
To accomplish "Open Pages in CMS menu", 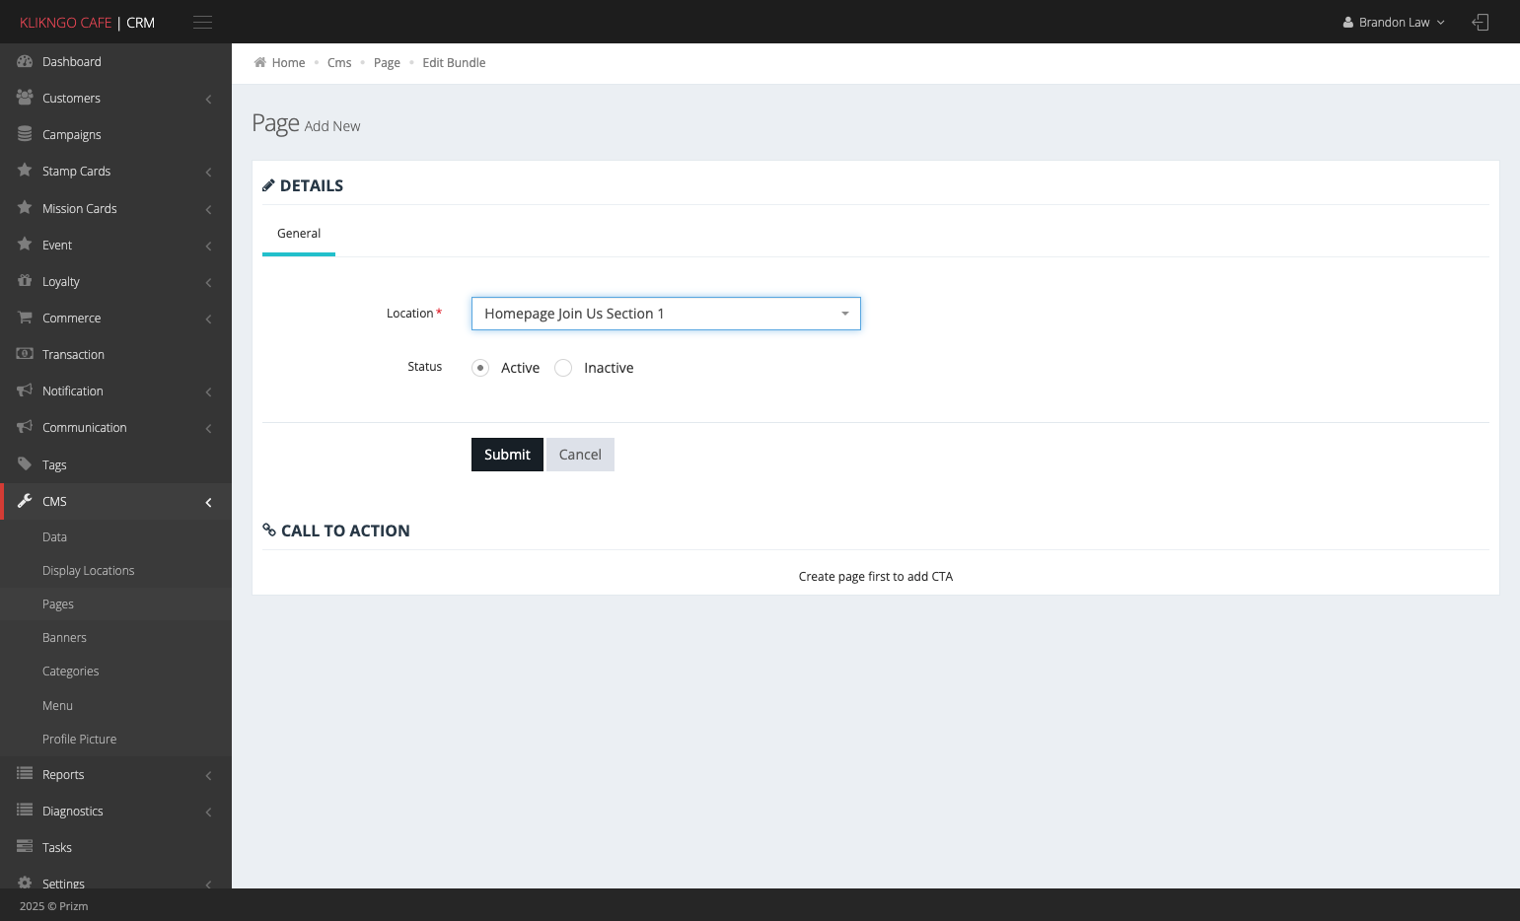I will [58, 603].
